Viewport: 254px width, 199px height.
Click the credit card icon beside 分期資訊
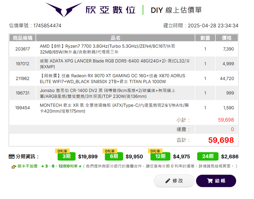pyautogui.click(x=11, y=156)
